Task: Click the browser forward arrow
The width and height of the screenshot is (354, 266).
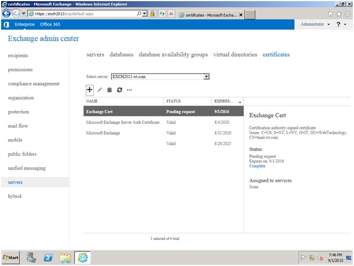Action: click(16, 14)
